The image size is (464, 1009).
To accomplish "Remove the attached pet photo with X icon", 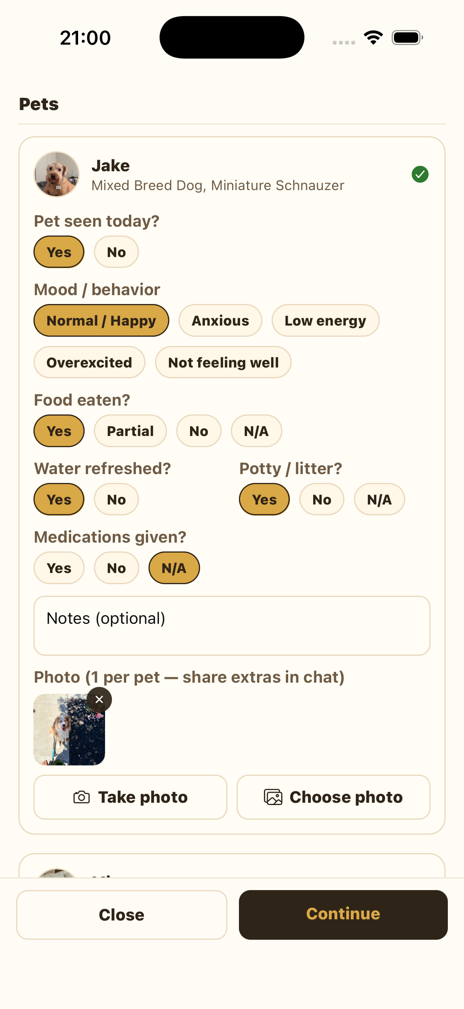I will 99,700.
